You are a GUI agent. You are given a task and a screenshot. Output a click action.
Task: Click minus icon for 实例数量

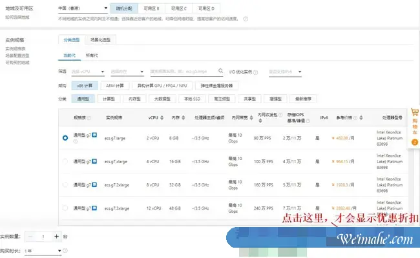30,237
